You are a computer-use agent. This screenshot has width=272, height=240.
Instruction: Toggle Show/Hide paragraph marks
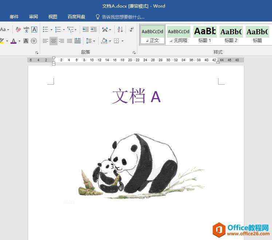(x=132, y=30)
